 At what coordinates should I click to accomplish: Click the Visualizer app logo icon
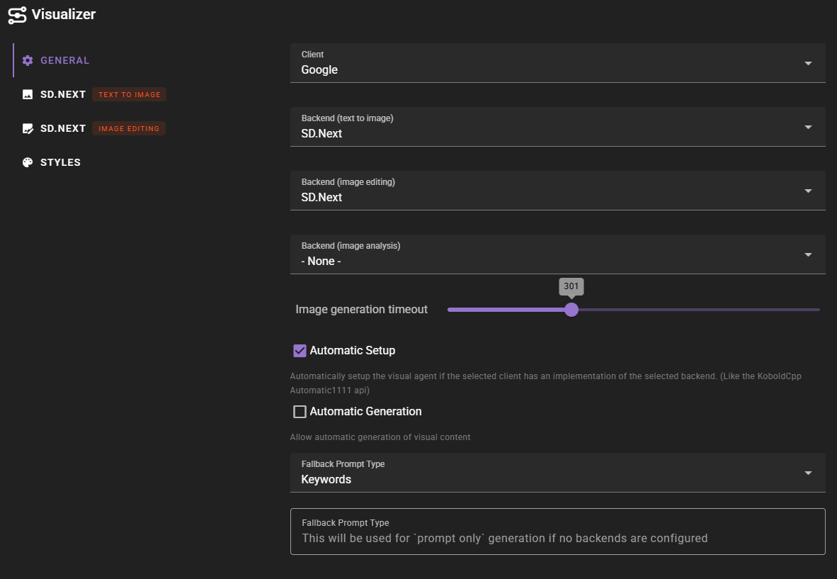pyautogui.click(x=18, y=14)
